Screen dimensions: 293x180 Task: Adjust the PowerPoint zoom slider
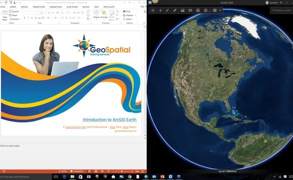pyautogui.click(x=122, y=171)
